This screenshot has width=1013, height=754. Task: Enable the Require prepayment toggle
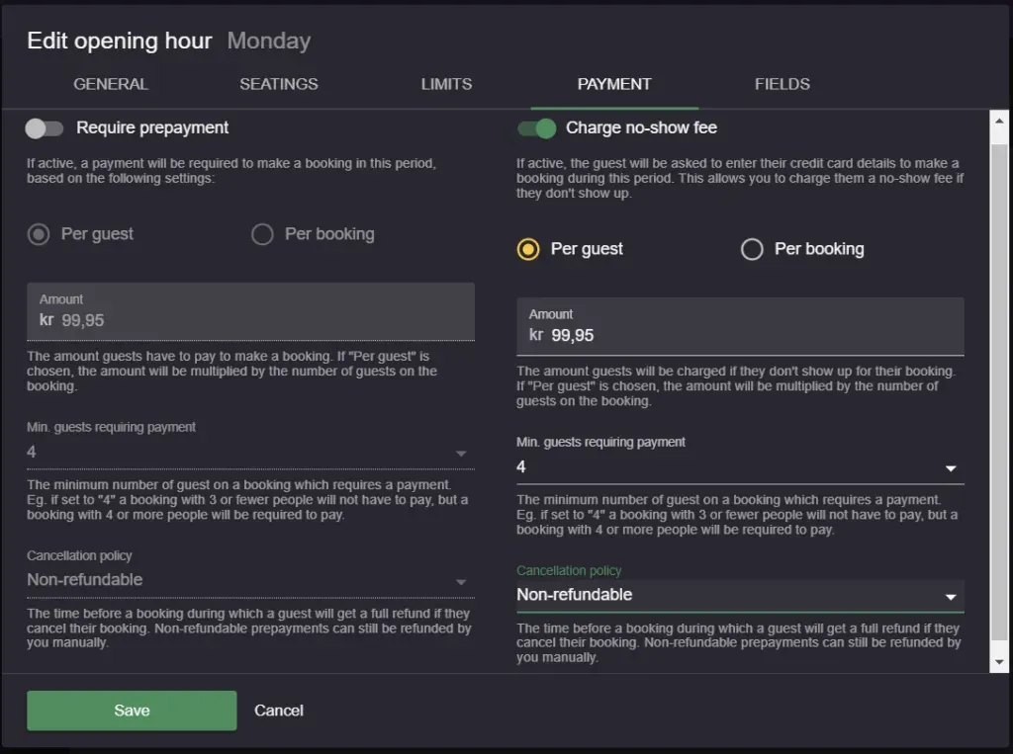(x=44, y=128)
